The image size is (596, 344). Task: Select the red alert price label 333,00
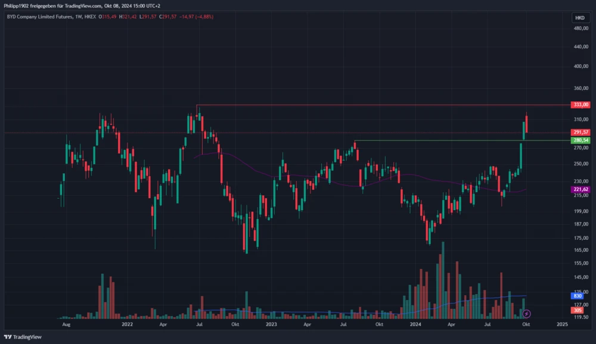581,105
